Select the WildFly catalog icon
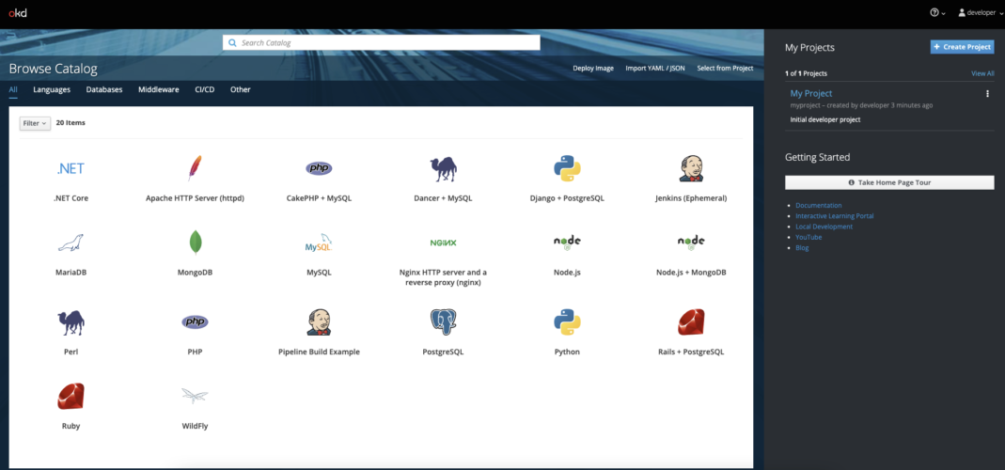 point(195,396)
